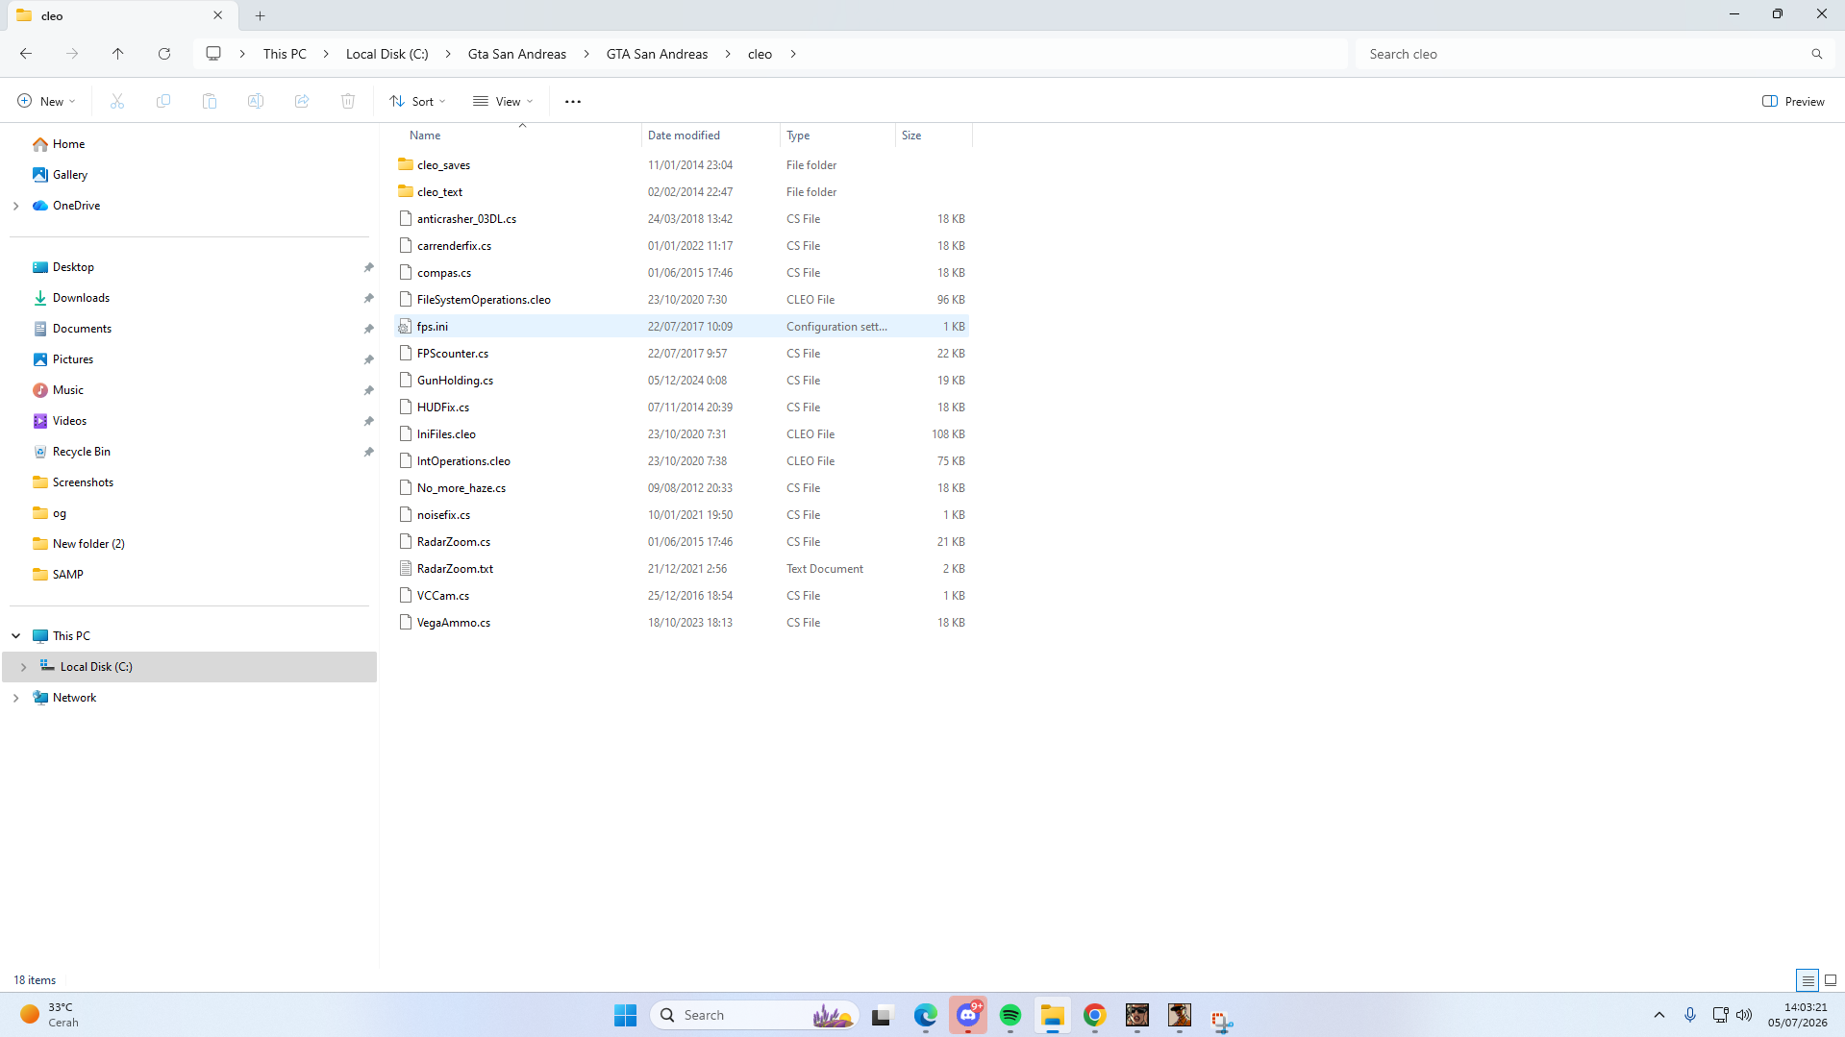Switch to Details view layout icon
This screenshot has height=1037, width=1845.
[1808, 980]
